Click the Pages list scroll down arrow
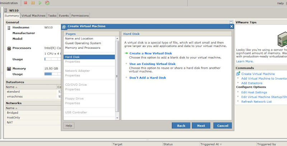The height and width of the screenshot is (146, 287). 117,118
